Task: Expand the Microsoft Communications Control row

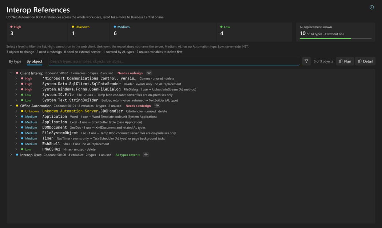Action: pyautogui.click(x=16, y=78)
